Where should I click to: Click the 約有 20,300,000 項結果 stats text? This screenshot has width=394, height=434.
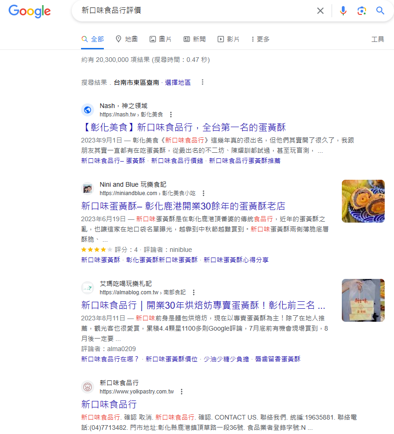(x=145, y=60)
